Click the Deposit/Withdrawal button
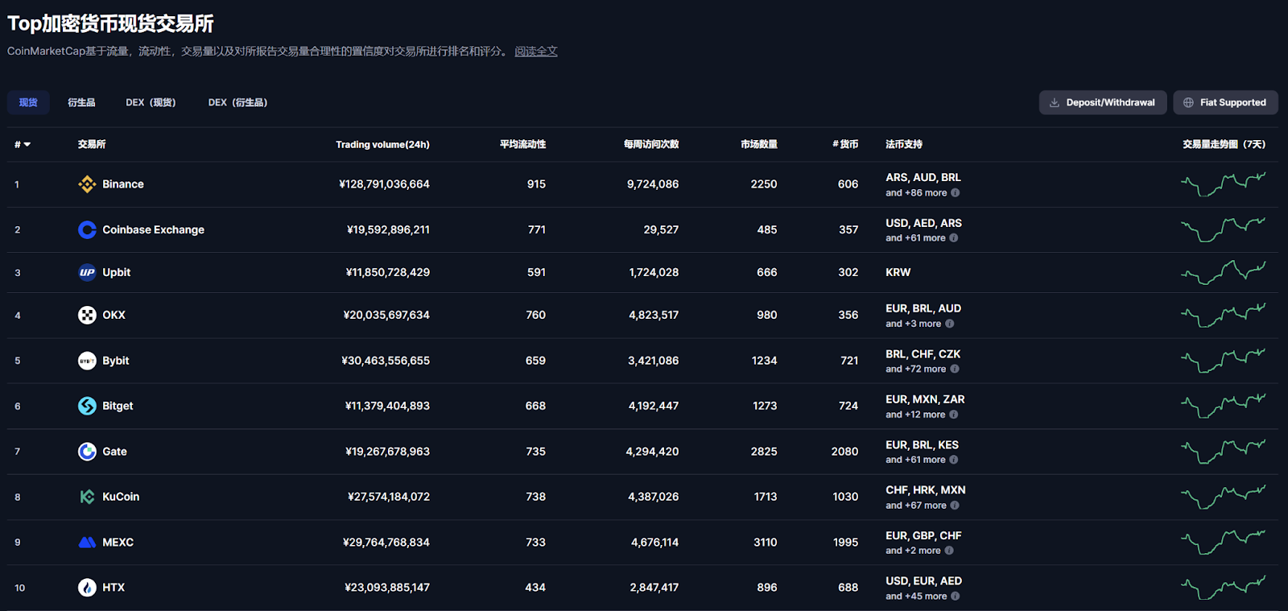 click(x=1103, y=102)
